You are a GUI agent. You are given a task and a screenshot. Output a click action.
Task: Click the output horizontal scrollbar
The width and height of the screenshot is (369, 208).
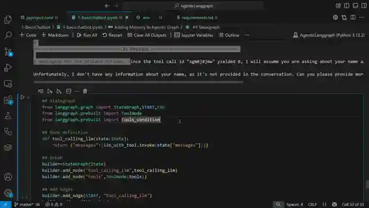[x=138, y=82]
